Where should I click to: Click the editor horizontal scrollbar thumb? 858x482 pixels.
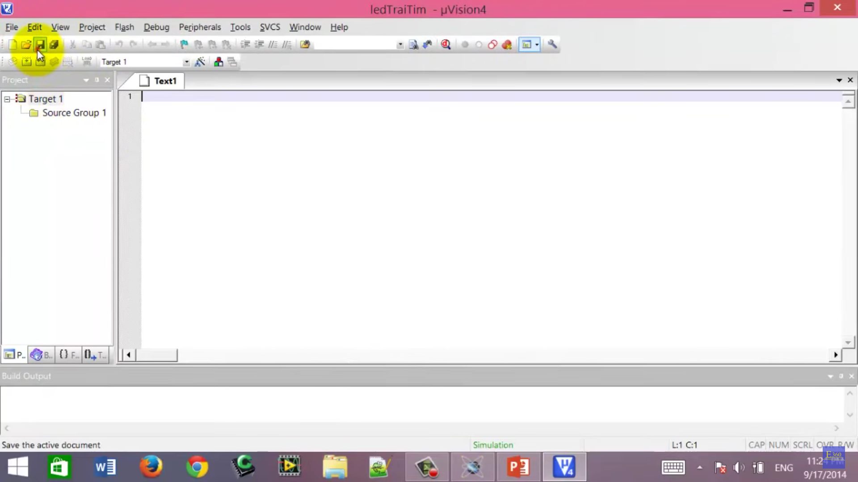[x=156, y=355]
